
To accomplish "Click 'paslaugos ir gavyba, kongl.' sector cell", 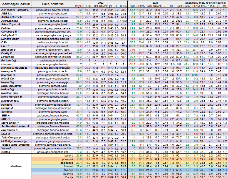I will (53, 10).
